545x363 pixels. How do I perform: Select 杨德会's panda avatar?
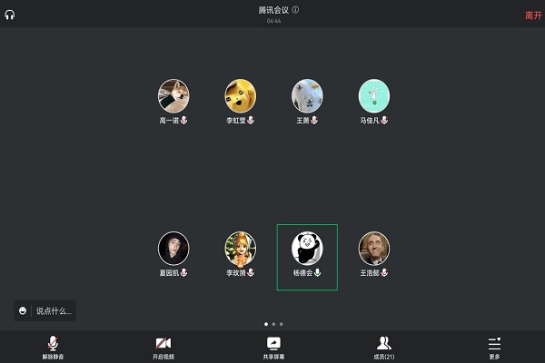click(307, 249)
